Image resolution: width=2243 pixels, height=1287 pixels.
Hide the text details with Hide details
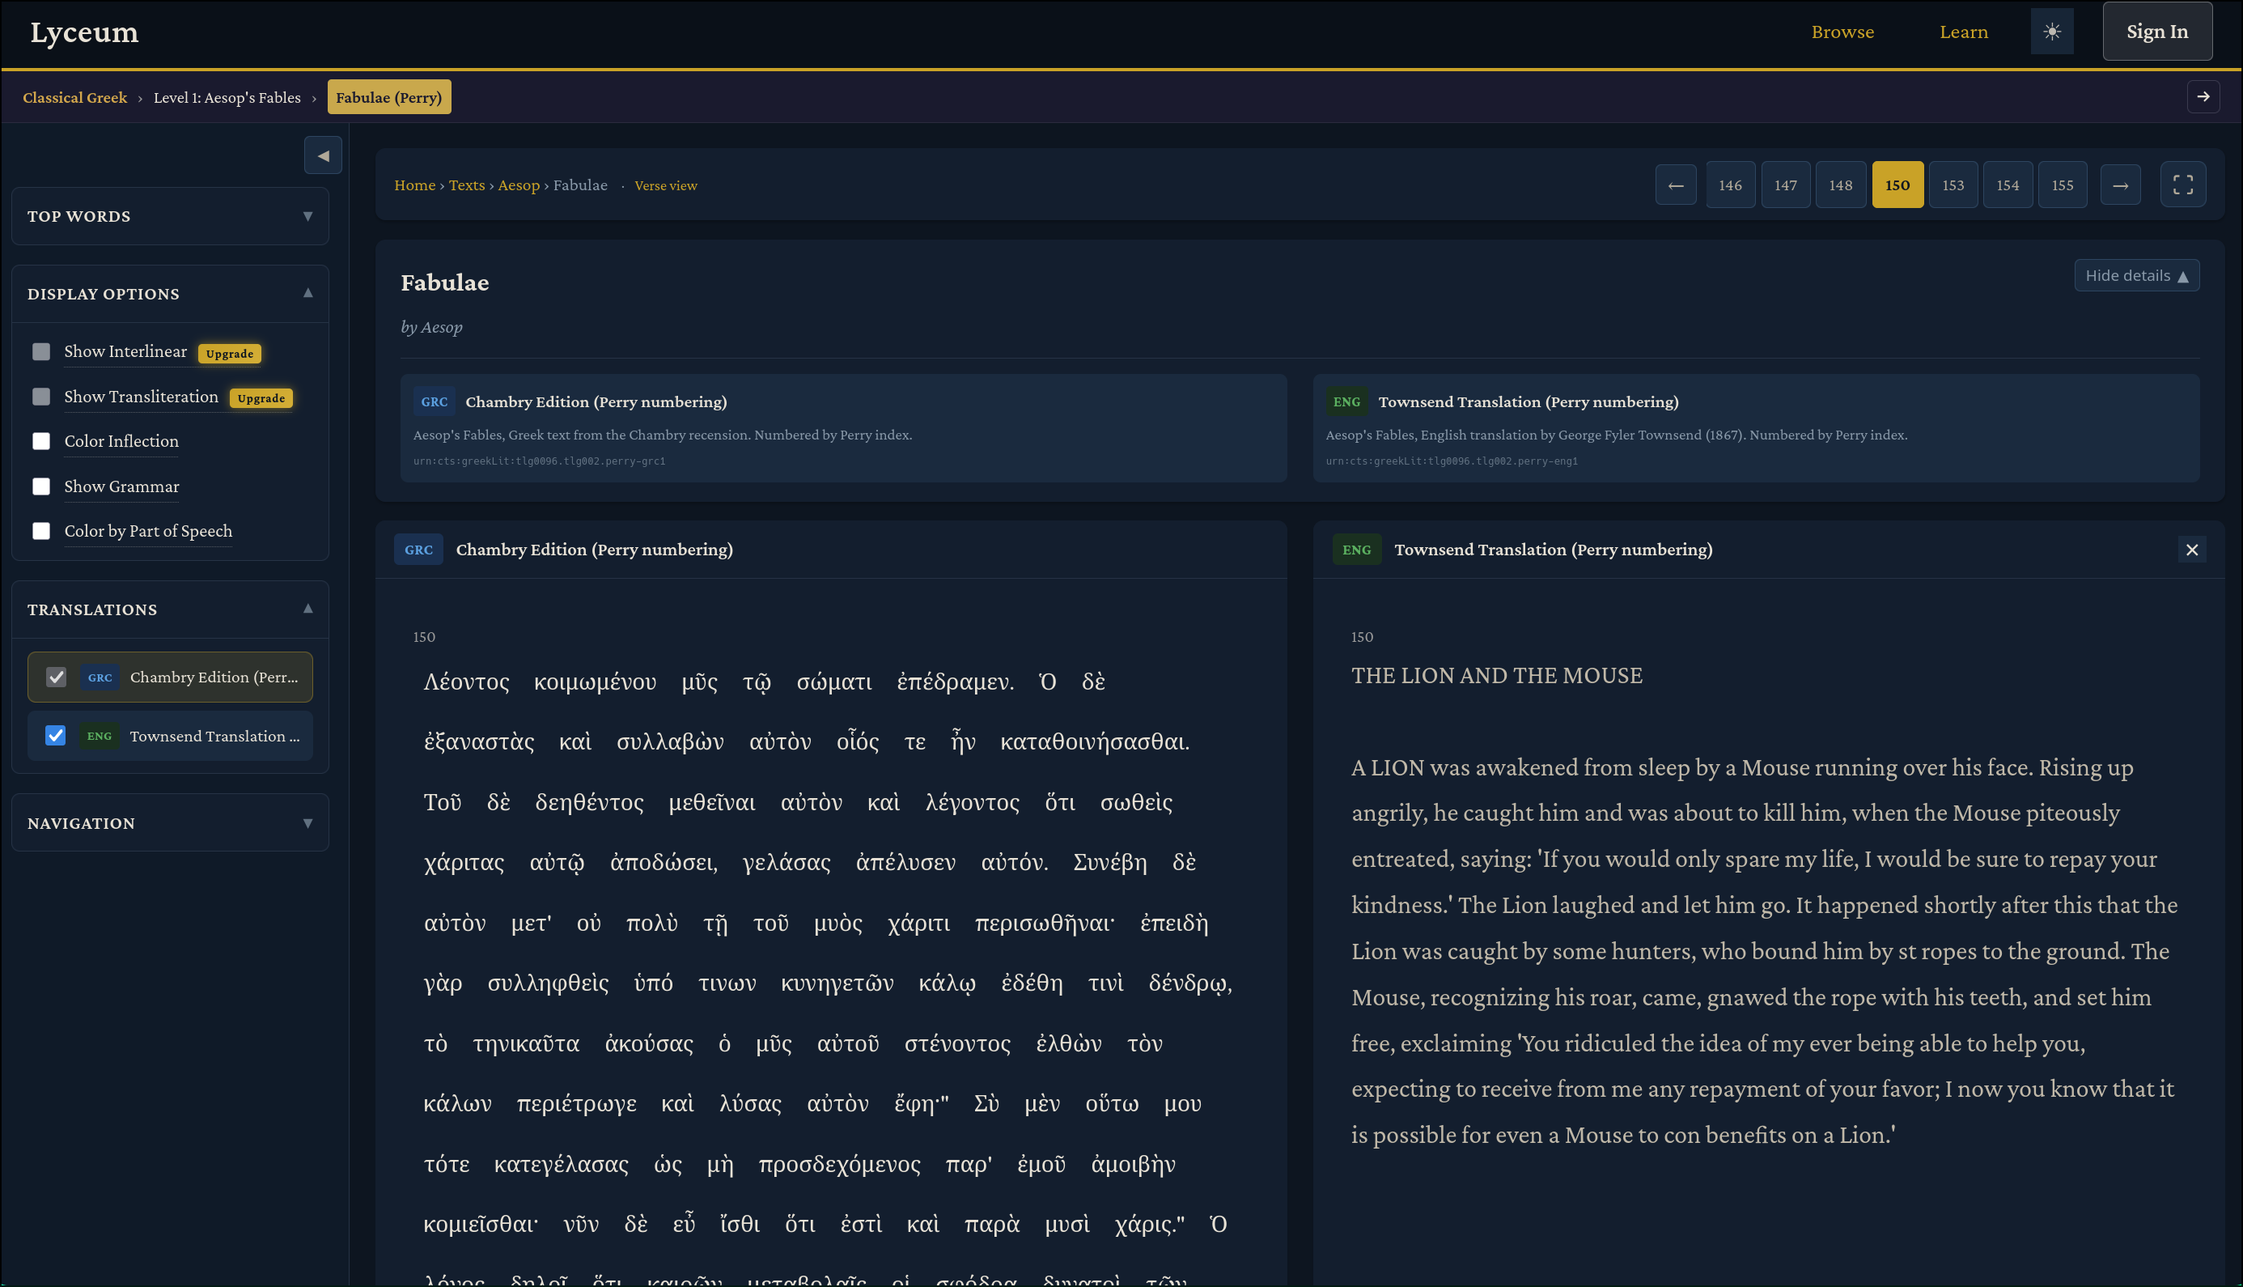(x=2136, y=275)
